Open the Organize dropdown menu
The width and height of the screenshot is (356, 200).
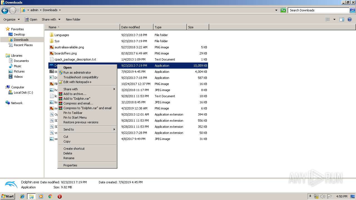(11, 19)
